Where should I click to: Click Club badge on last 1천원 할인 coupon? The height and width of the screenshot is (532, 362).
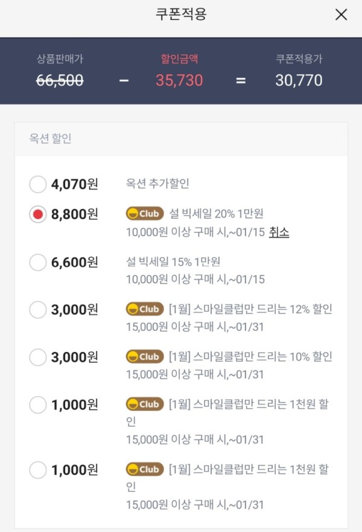(145, 469)
